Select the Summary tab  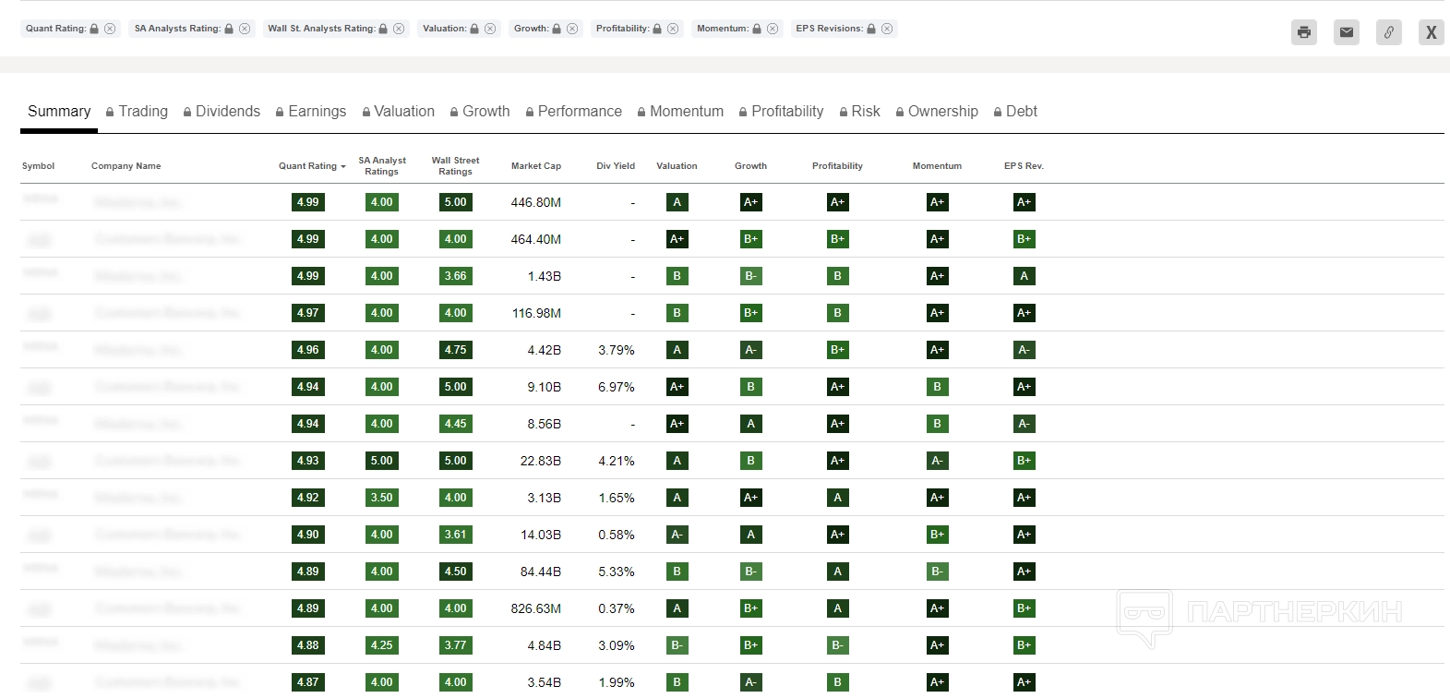pos(59,112)
